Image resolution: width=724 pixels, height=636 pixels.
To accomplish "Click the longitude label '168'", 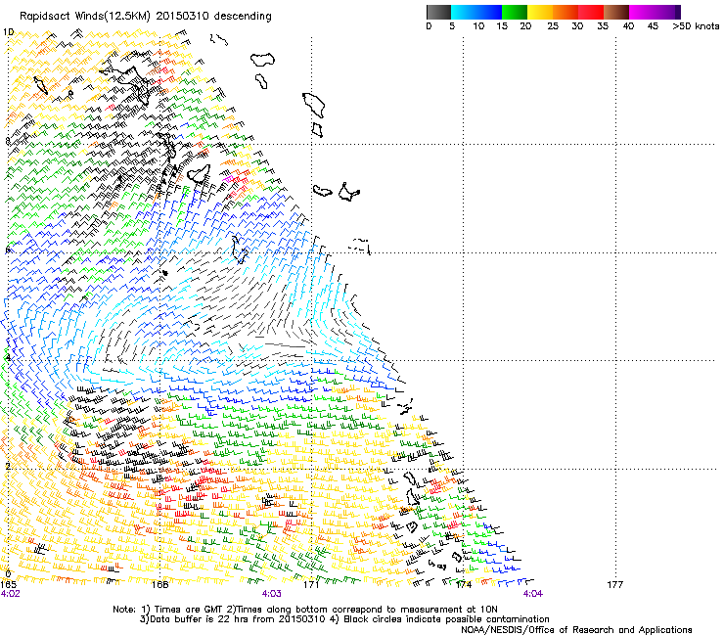I will [x=159, y=585].
